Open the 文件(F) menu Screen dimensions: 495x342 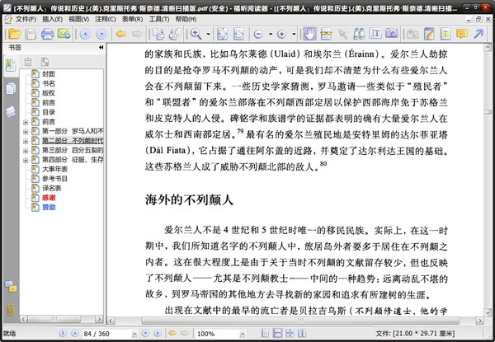pyautogui.click(x=25, y=17)
